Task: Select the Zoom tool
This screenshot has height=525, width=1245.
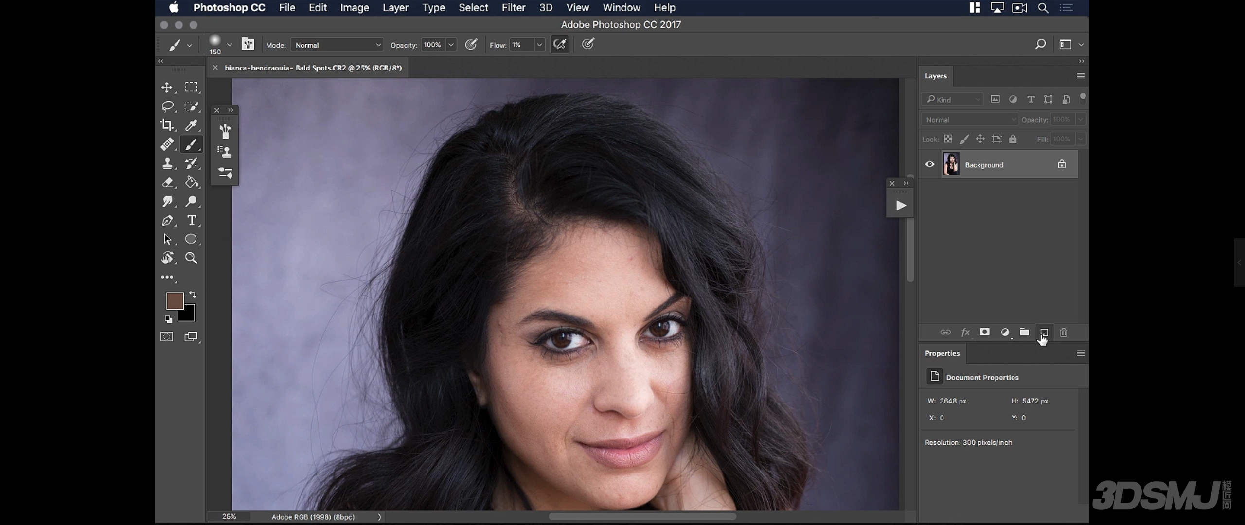Action: click(x=191, y=258)
